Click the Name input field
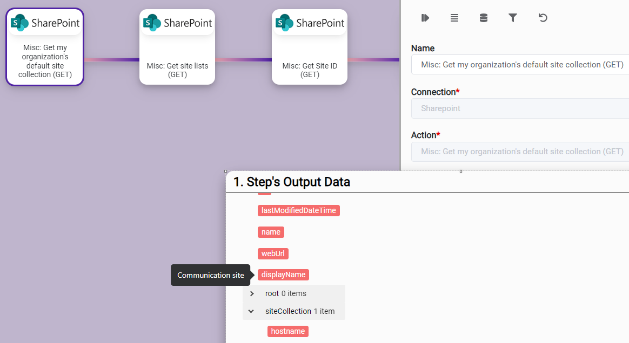 (x=519, y=65)
